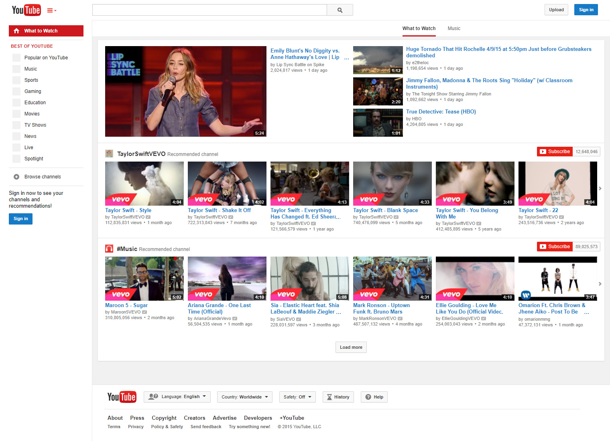
Task: Open the TaylorSwiftVEVO channel avatar icon
Action: pyautogui.click(x=109, y=154)
